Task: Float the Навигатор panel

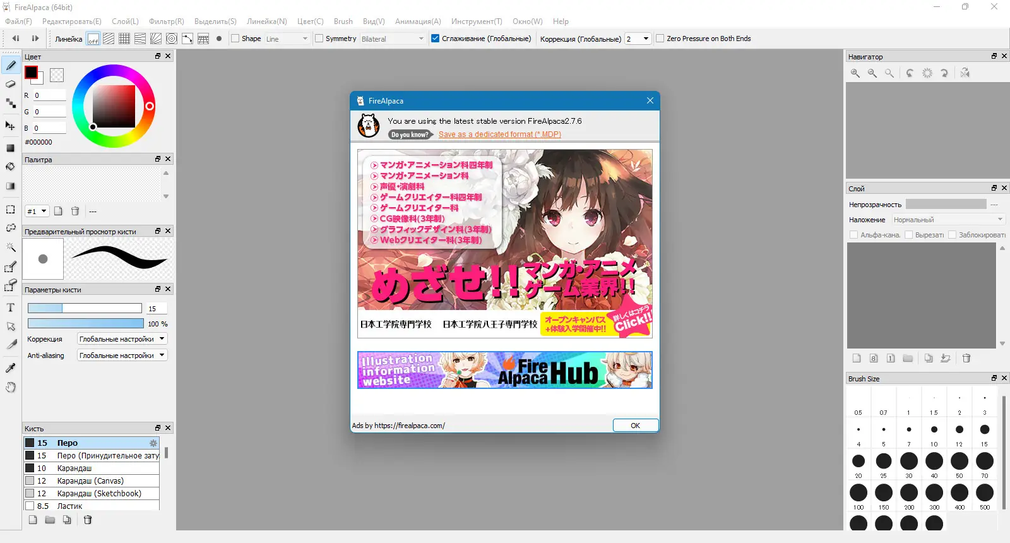Action: pyautogui.click(x=994, y=56)
